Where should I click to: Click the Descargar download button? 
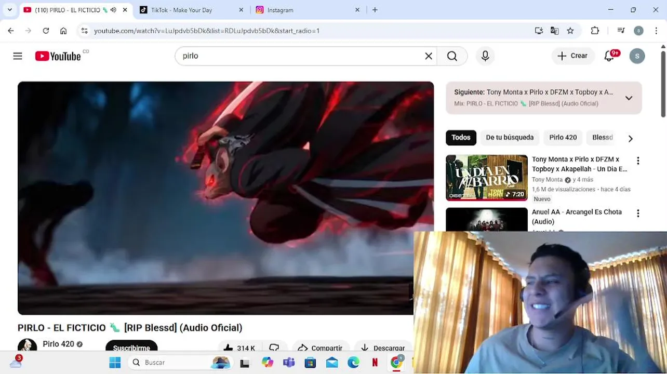pyautogui.click(x=383, y=347)
